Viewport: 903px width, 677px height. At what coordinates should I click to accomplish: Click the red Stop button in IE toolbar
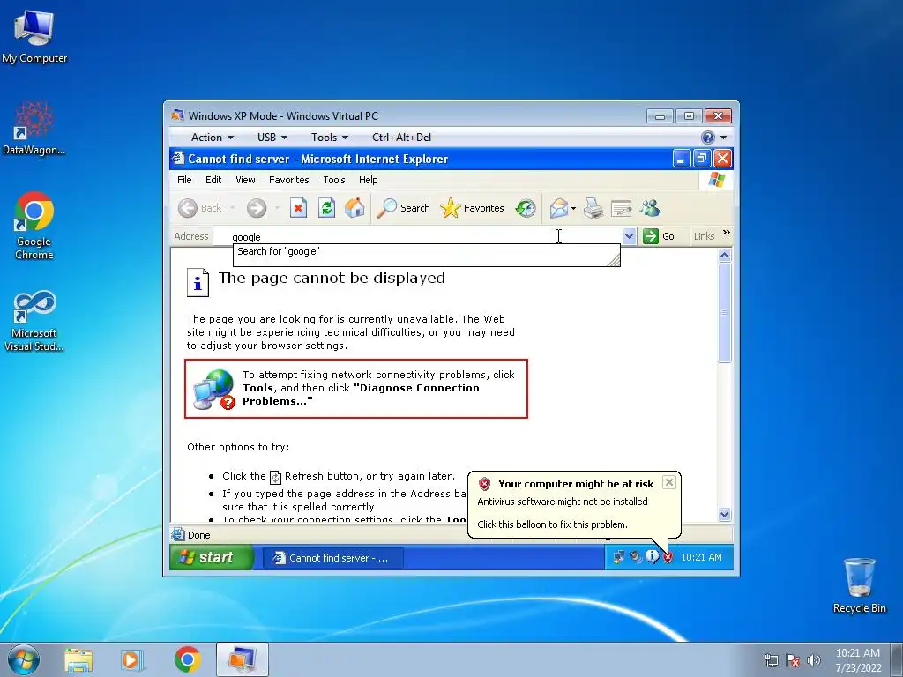point(298,208)
